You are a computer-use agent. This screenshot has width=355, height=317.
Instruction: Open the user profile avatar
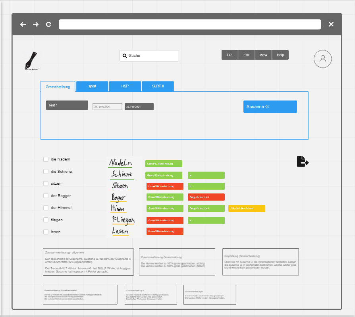click(322, 59)
